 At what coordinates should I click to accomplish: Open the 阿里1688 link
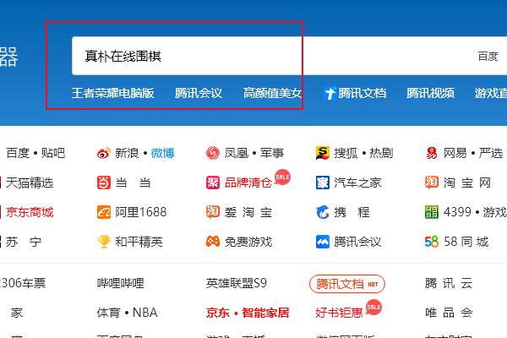click(x=141, y=212)
